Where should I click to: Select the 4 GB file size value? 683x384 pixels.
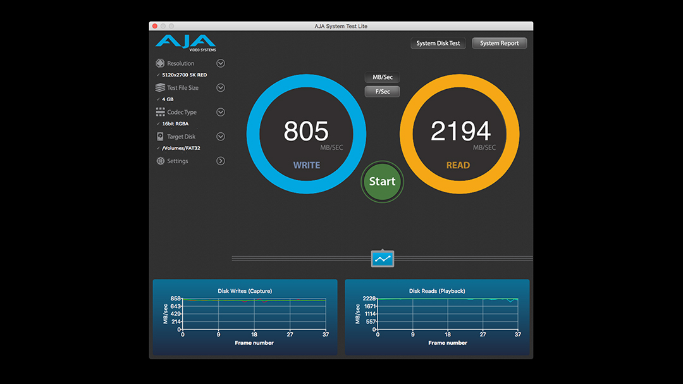[168, 99]
